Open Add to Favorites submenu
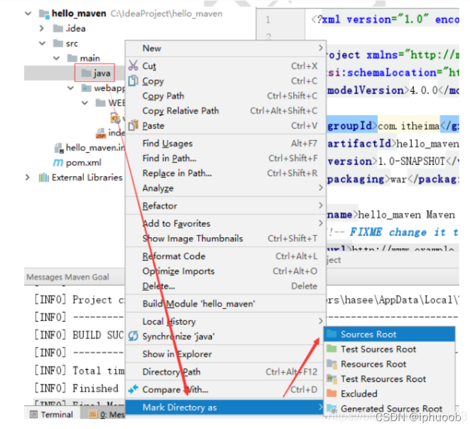The height and width of the screenshot is (429, 470). coord(226,223)
